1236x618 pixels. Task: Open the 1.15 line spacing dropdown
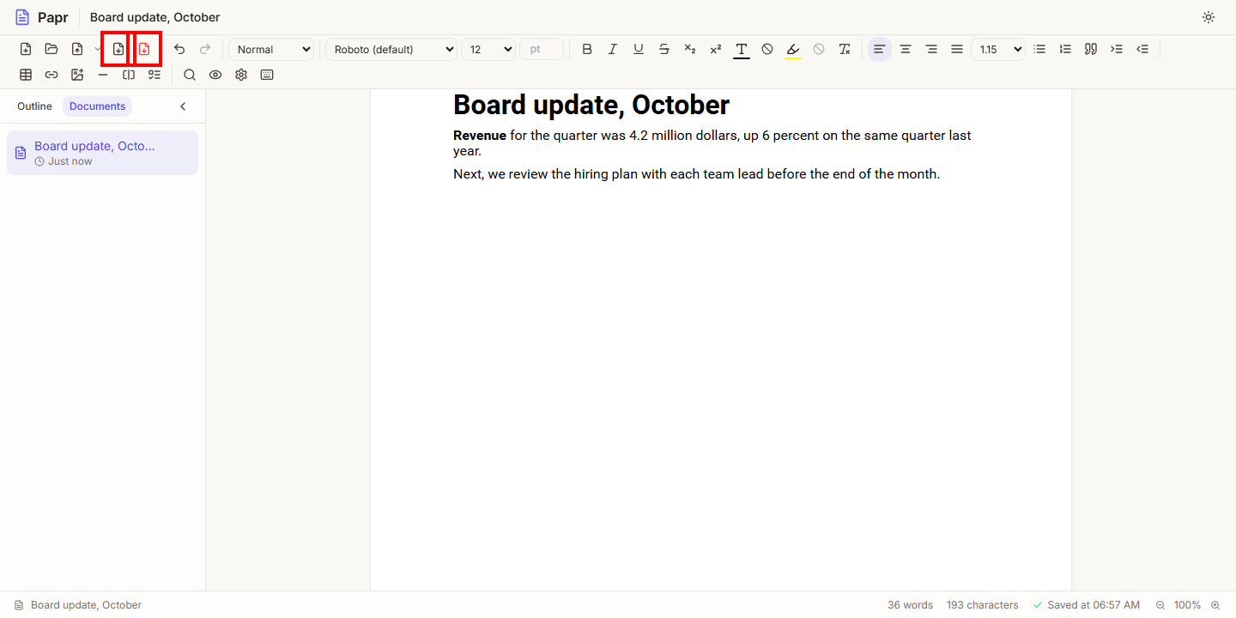point(998,49)
